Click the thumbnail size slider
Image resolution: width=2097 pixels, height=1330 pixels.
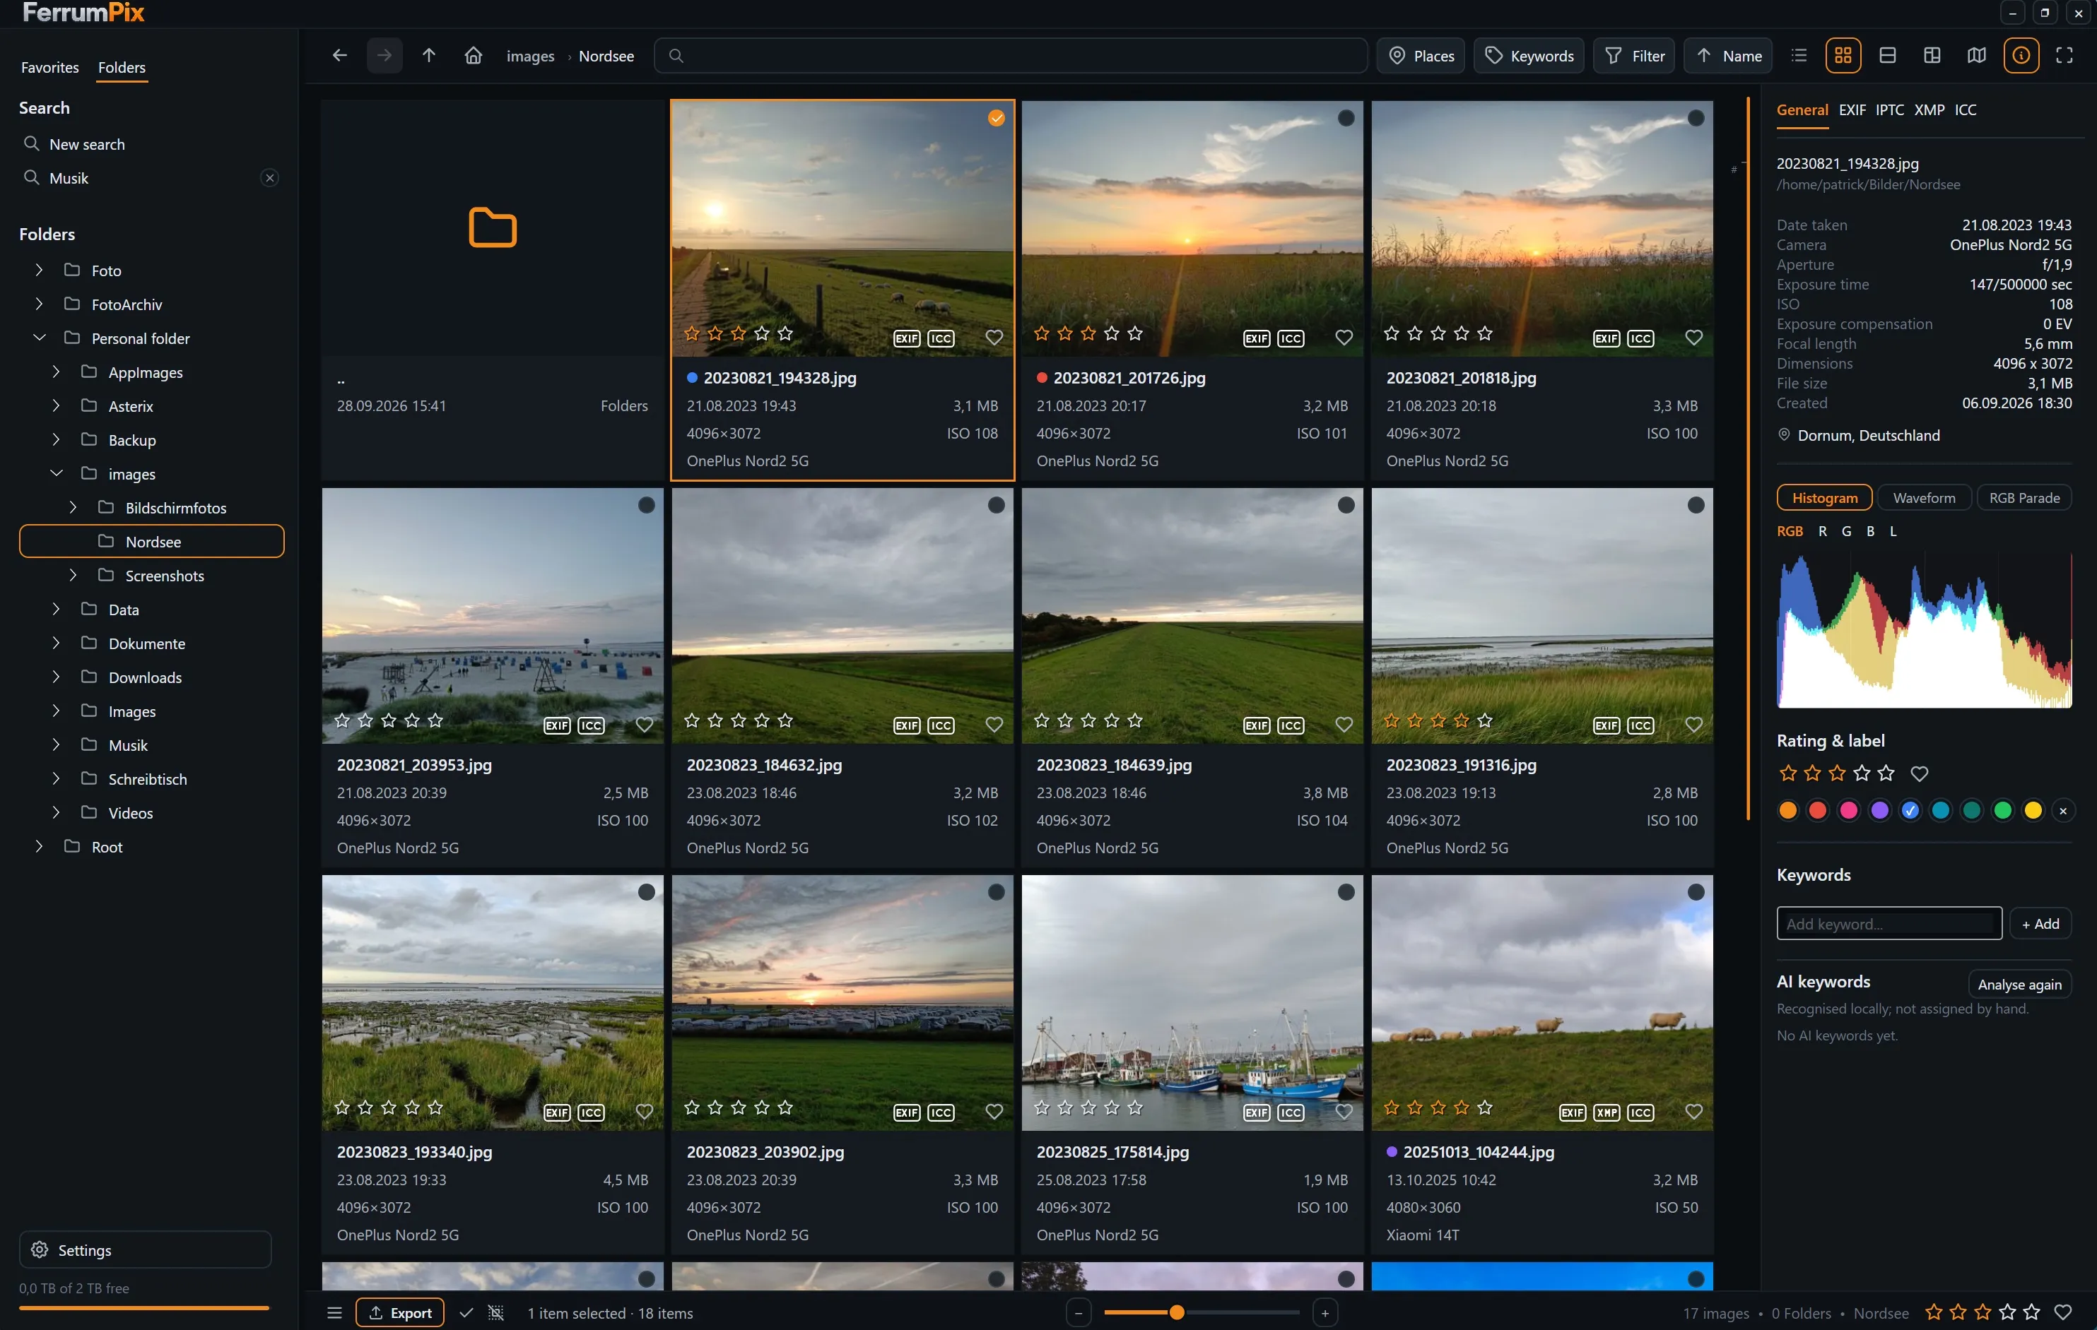coord(1202,1312)
